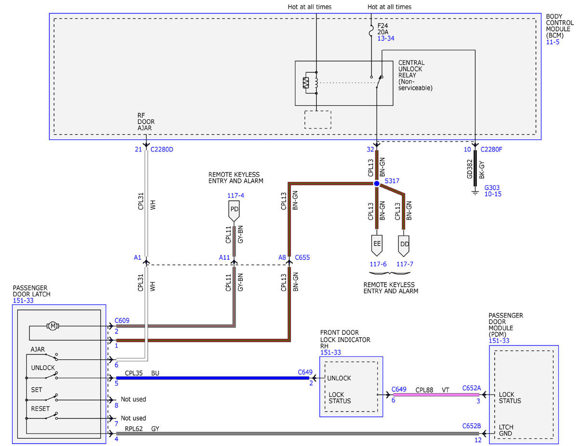Select the G303 ground label

493,187
